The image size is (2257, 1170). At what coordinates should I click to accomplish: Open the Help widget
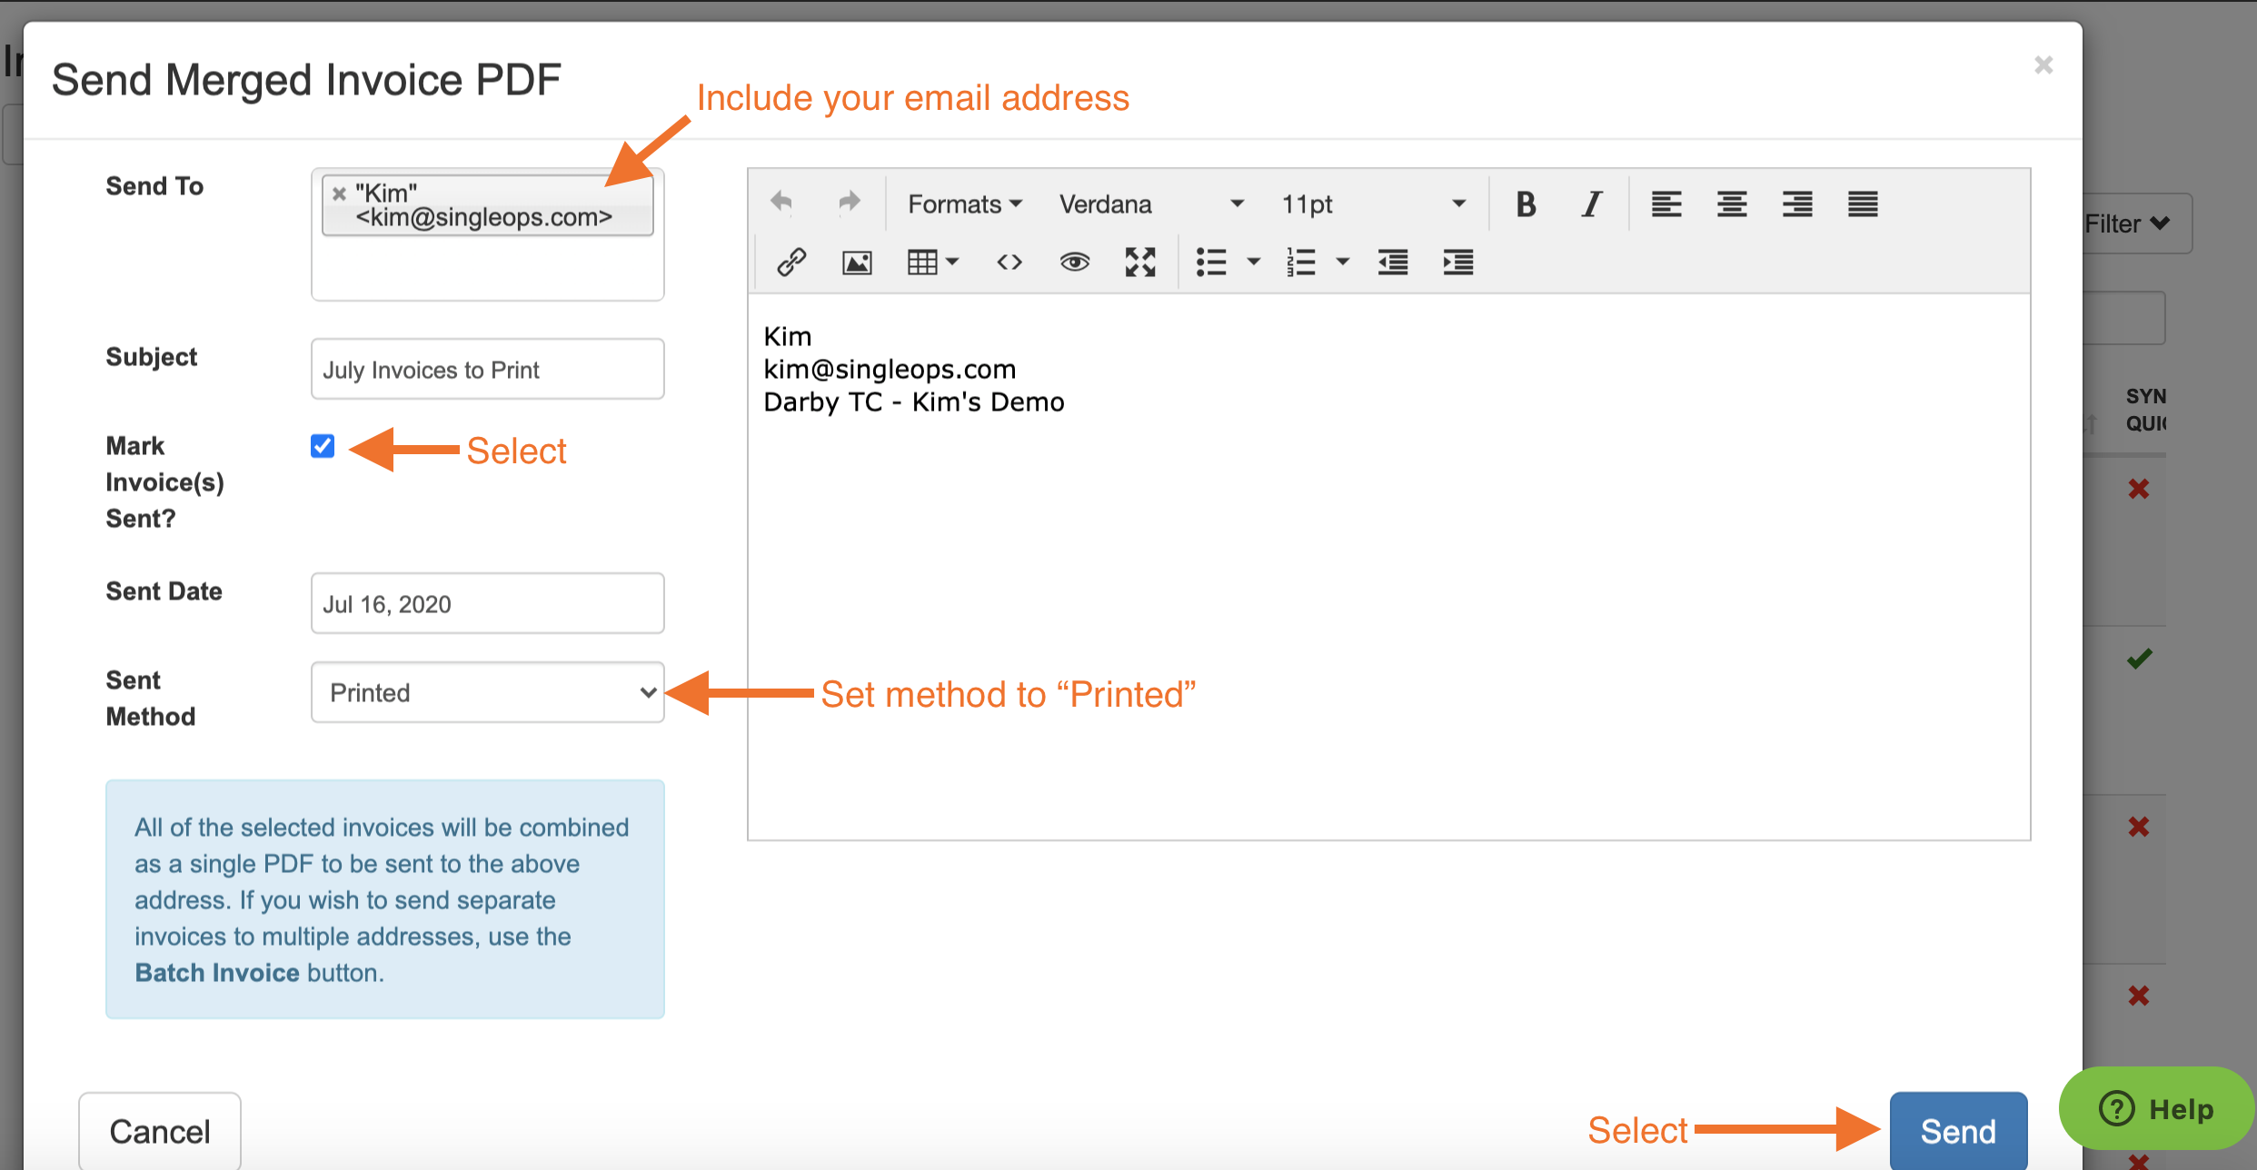point(2156,1108)
